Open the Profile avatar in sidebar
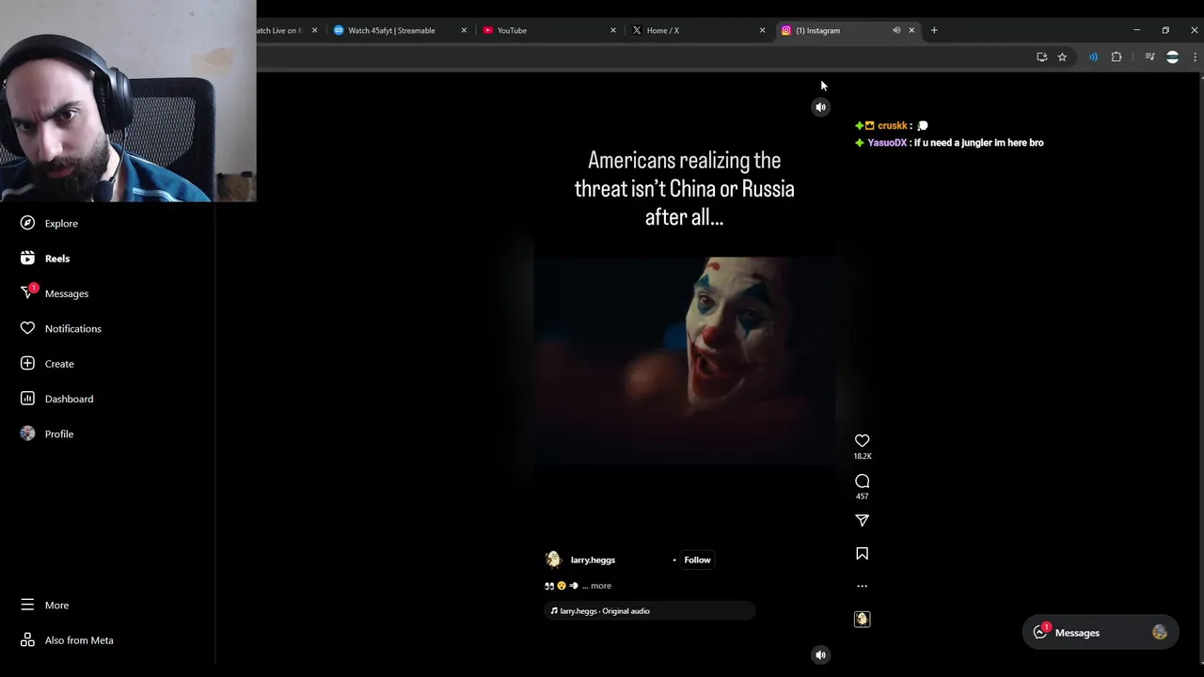Viewport: 1204px width, 677px height. pyautogui.click(x=27, y=433)
